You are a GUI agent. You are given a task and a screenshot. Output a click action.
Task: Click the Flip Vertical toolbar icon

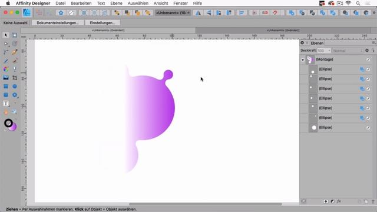coord(209,13)
